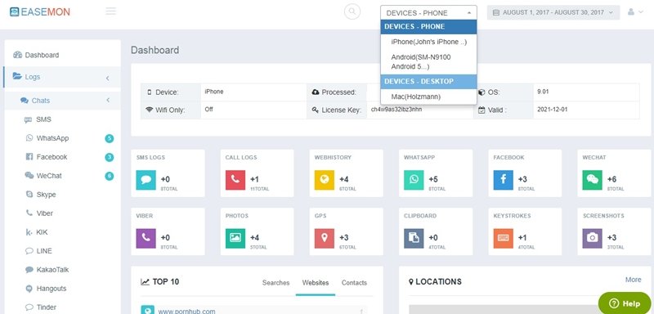Screen dimensions: 654x314
Task: Switch to the Contacts tab
Action: click(x=354, y=283)
